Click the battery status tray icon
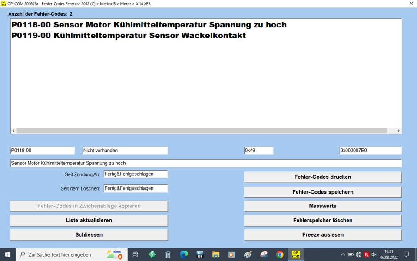417x261 pixels. pos(351,254)
